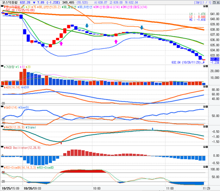Click the highlighted 632.28 price tag on axis

[x=215, y=59]
